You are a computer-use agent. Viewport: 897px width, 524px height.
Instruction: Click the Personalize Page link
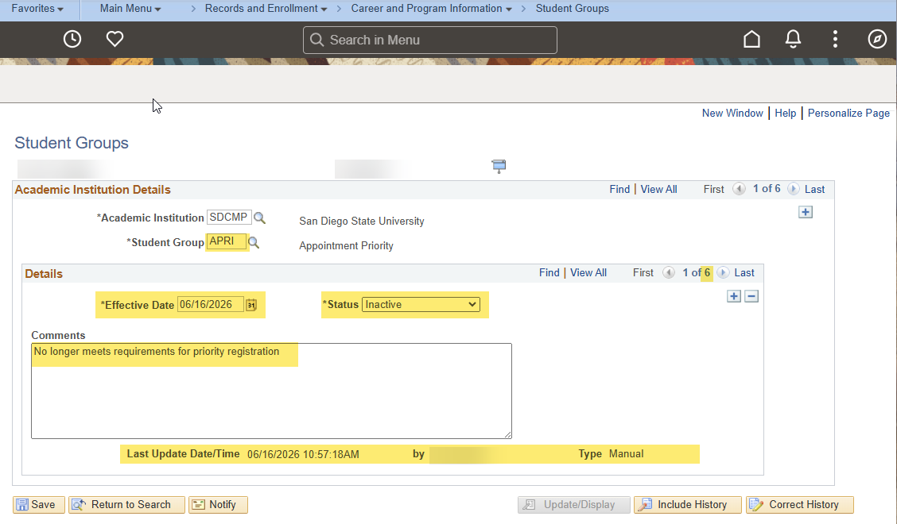point(848,114)
